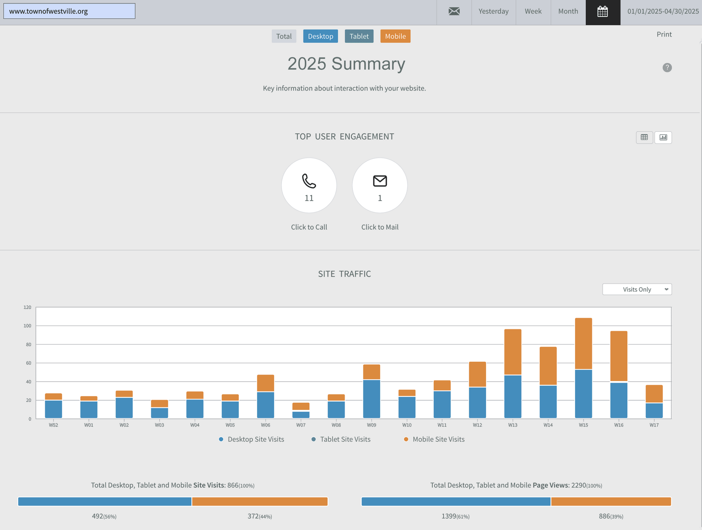702x530 pixels.
Task: Click the Print link
Action: pos(664,34)
